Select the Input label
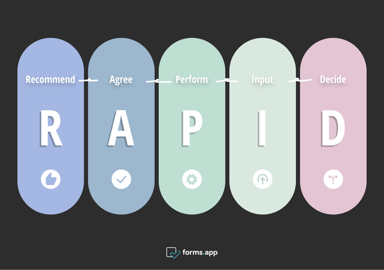This screenshot has width=384, height=270. click(x=263, y=80)
